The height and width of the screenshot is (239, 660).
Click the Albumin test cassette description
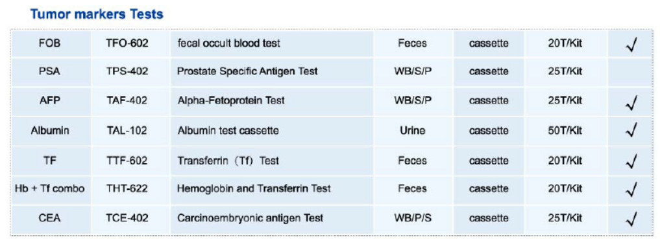[228, 131]
